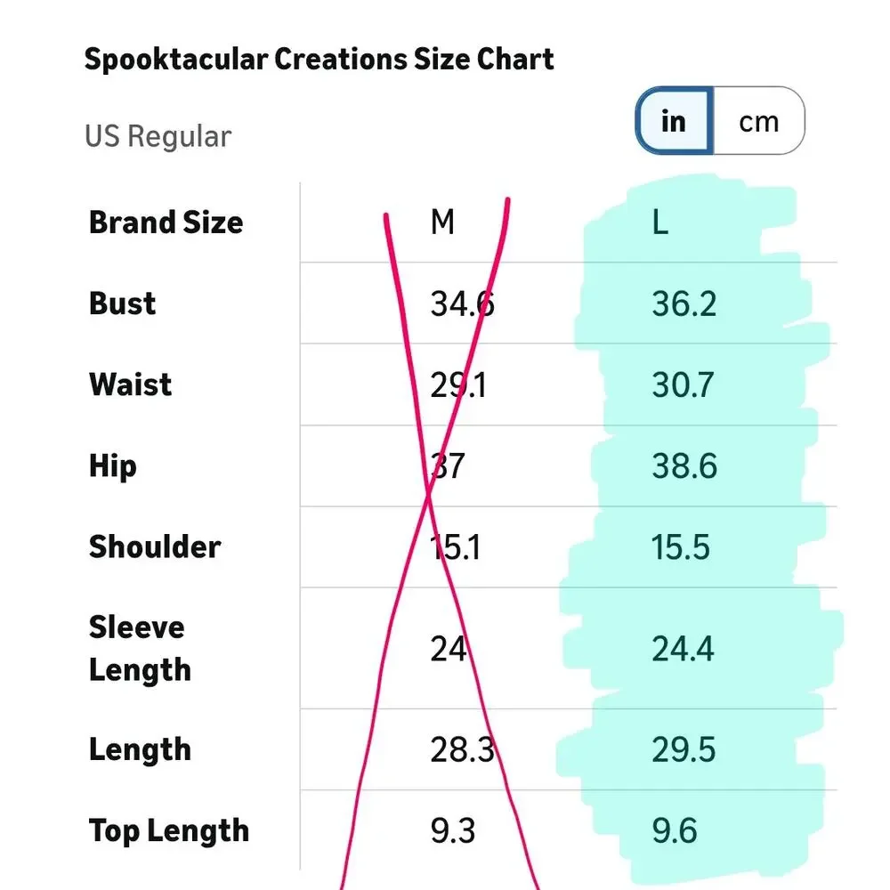The width and height of the screenshot is (890, 890).
Task: Select the large hip value 38.6
Action: coord(684,466)
